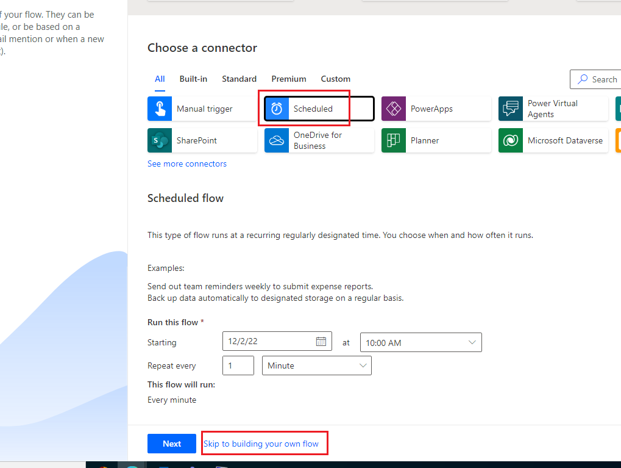Click the Microsoft Dataverse icon
The image size is (621, 468).
click(511, 140)
